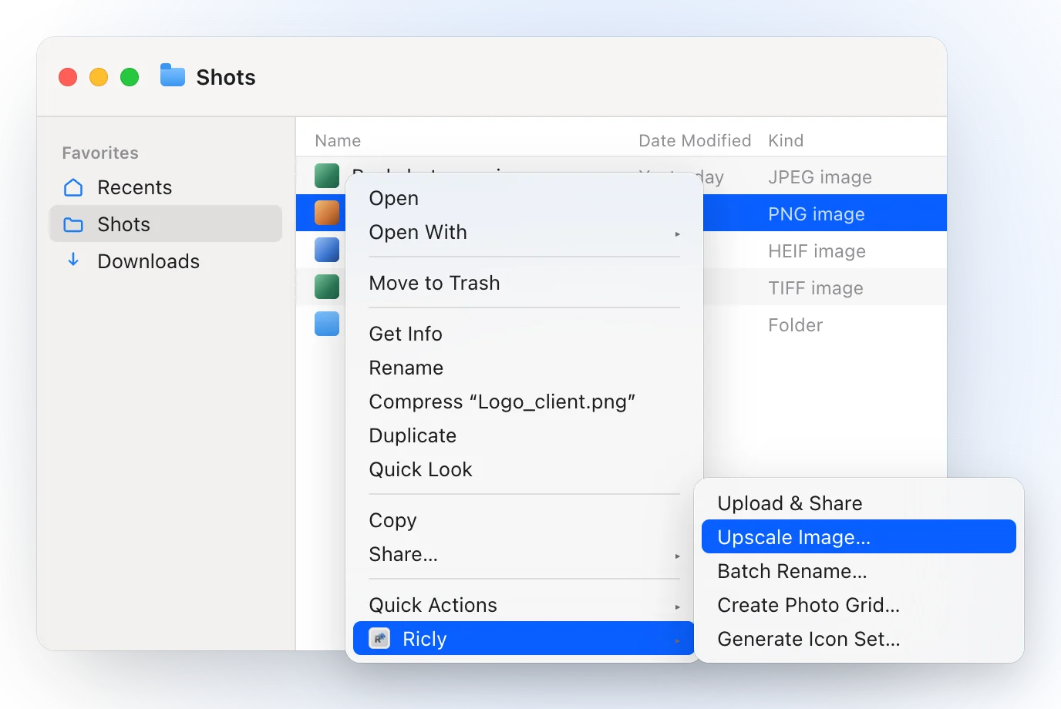The image size is (1061, 709).
Task: Choose Generate Icon Set… option
Action: [859, 639]
